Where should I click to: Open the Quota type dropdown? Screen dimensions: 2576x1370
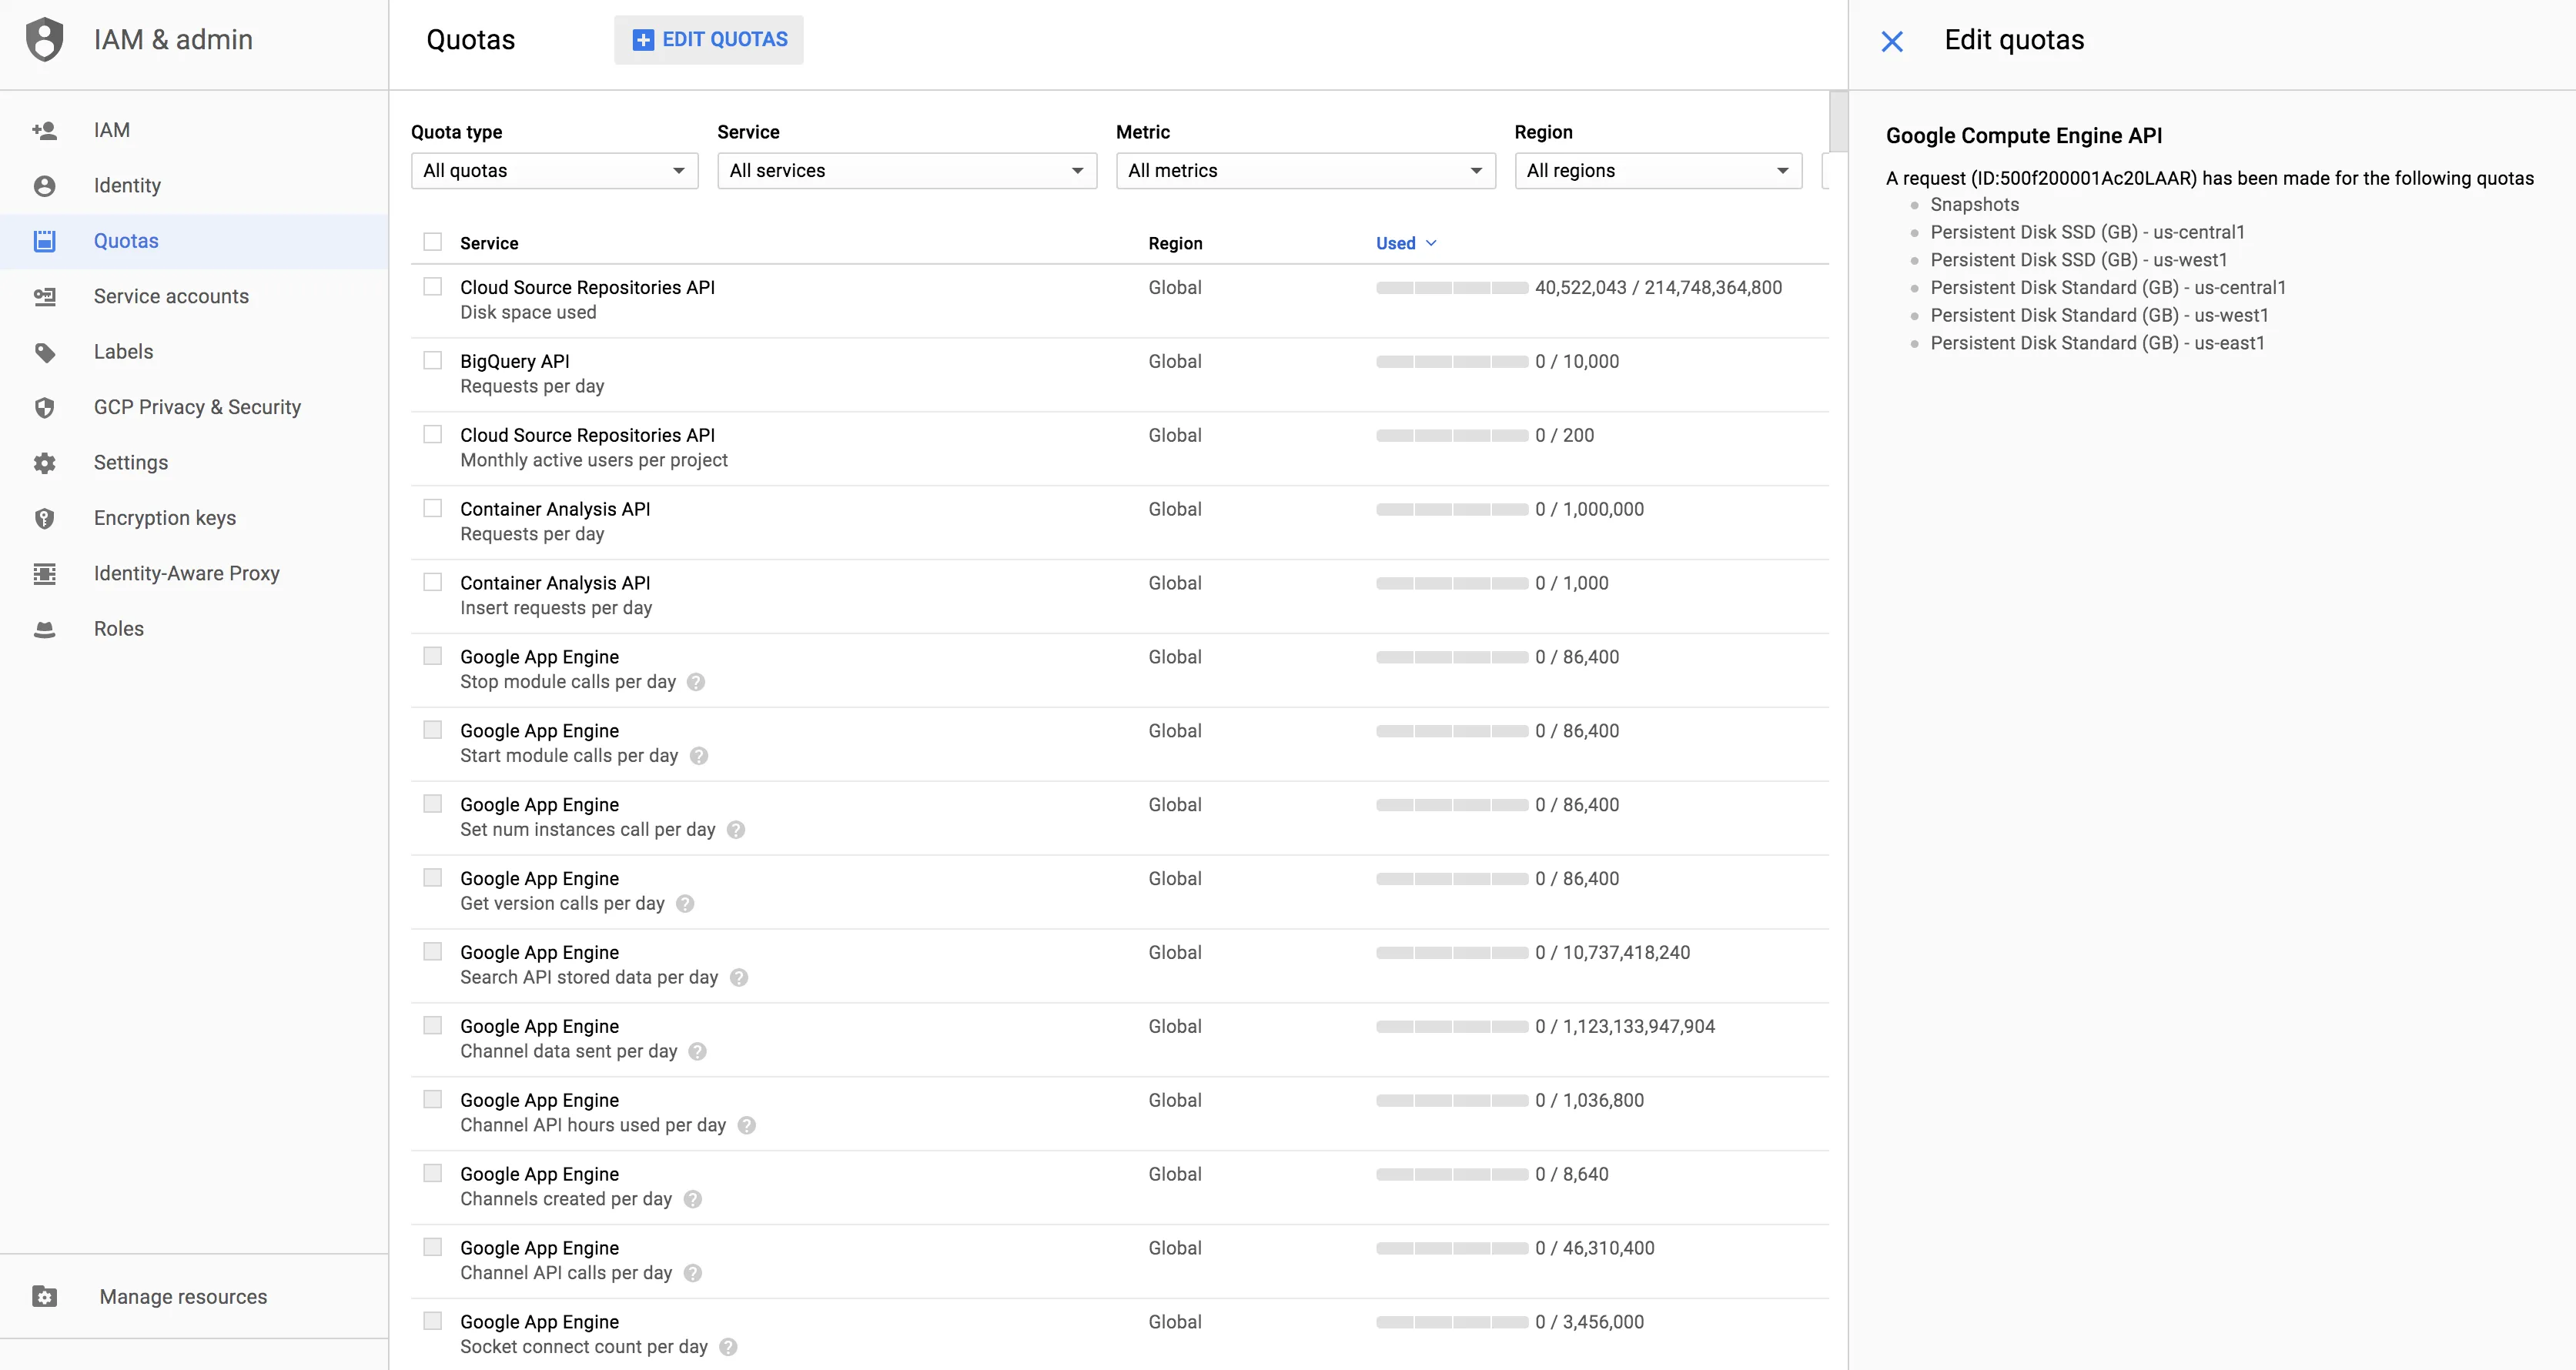point(554,171)
